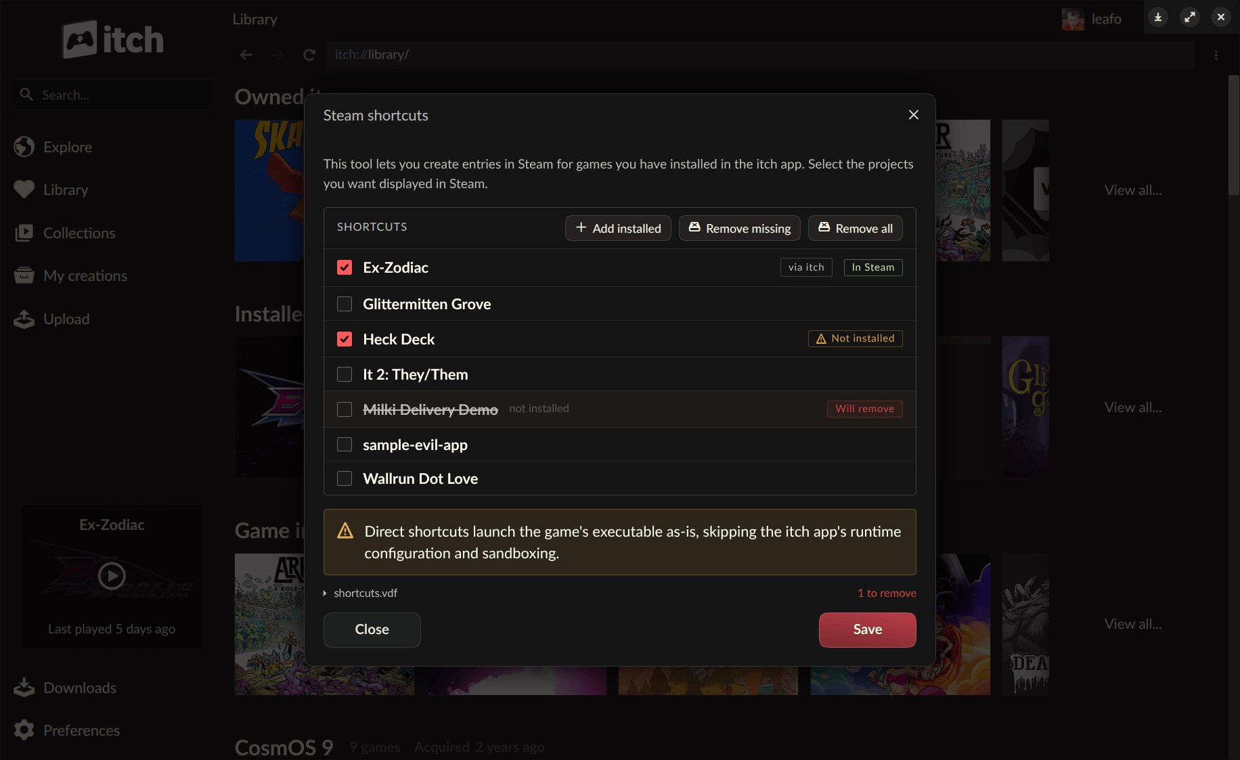Tick the Milki Delivery Demo checkbox

coord(345,409)
